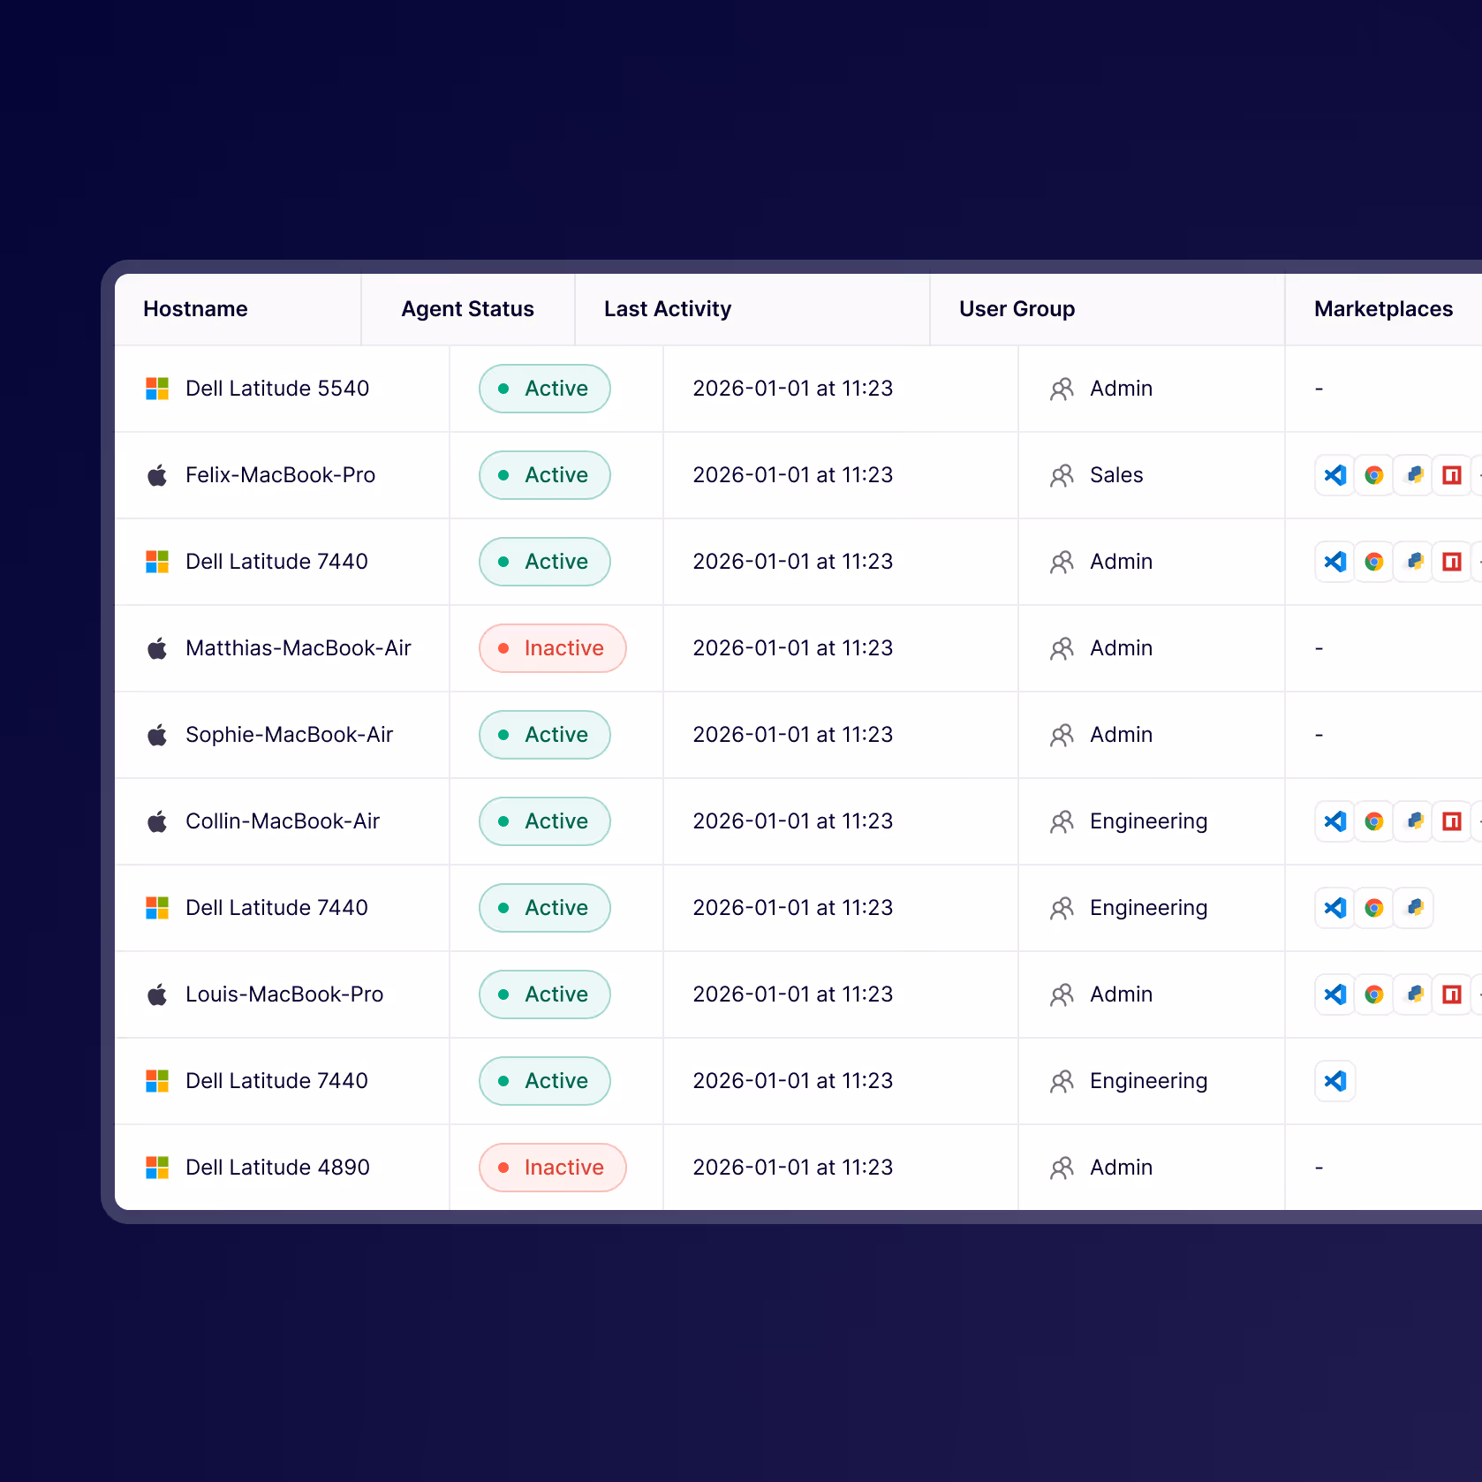Viewport: 1482px width, 1482px height.
Task: Click Admin text in Louis-MacBook-Pro row
Action: (1121, 994)
